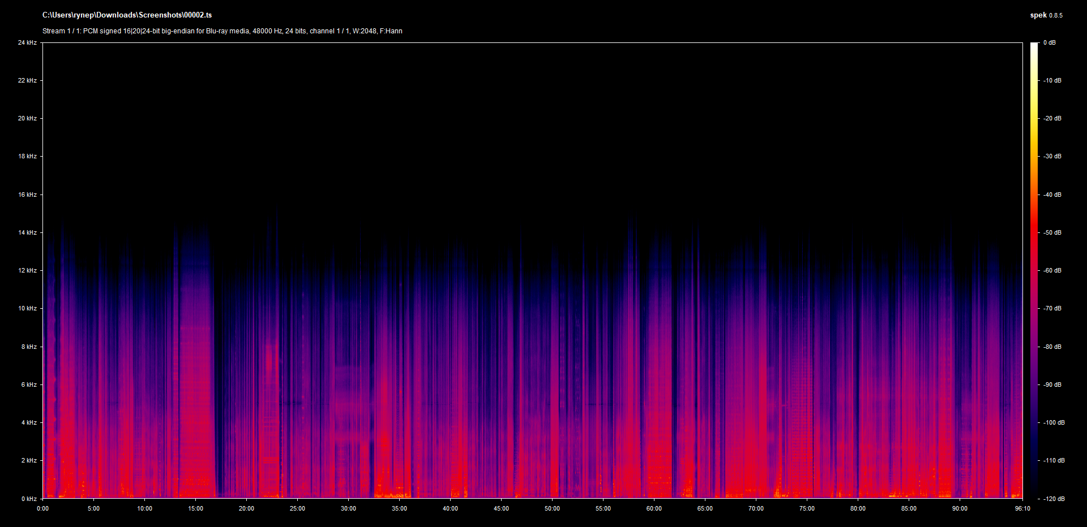Click the 24 kHz frequency axis label
The image size is (1087, 527).
coord(27,43)
